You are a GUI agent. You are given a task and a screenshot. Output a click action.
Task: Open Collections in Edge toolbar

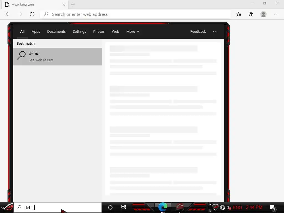tap(251, 14)
